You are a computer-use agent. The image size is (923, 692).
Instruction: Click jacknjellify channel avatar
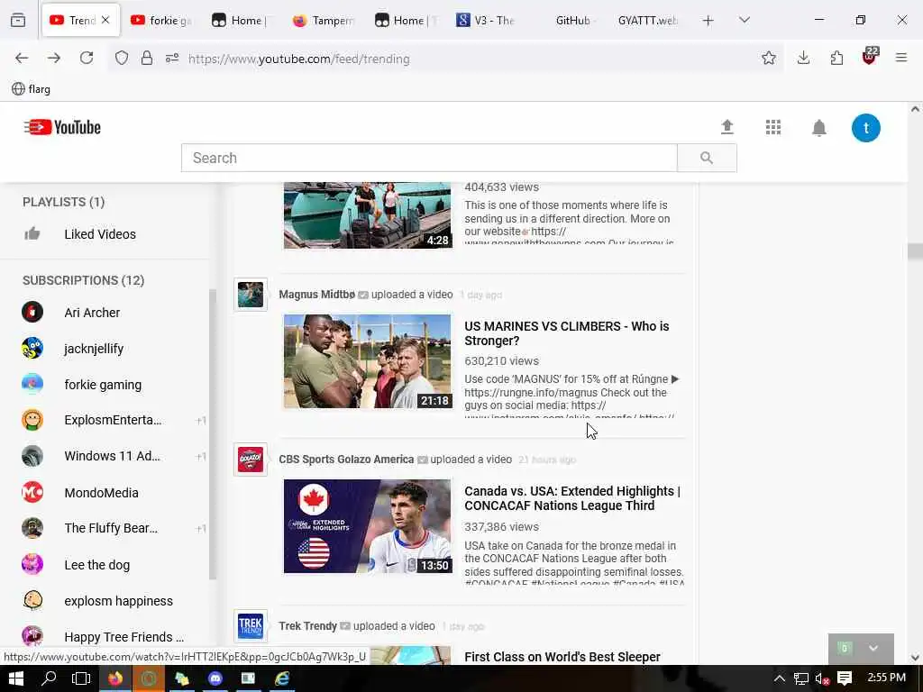point(32,348)
